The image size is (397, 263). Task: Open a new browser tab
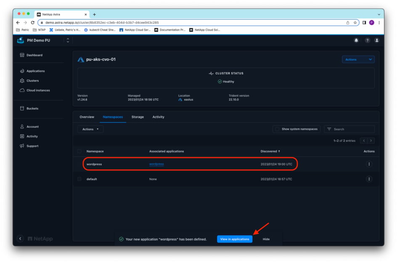(95, 14)
